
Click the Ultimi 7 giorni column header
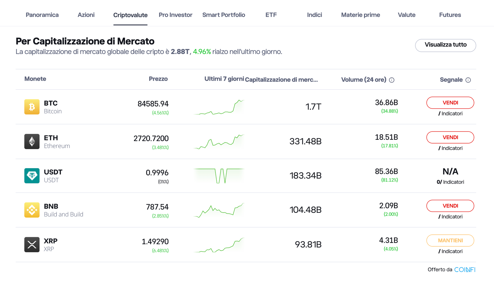pos(224,79)
